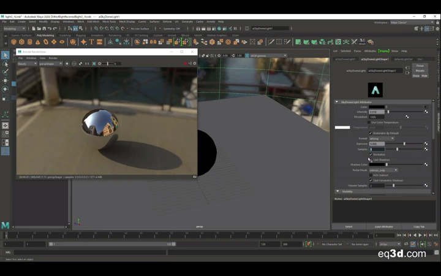Viewport: 441px width, 276px height.
Task: Click the timeline play forward button
Action: click(x=420, y=235)
